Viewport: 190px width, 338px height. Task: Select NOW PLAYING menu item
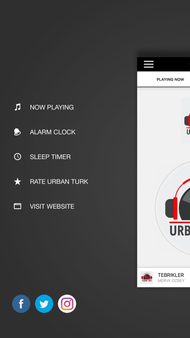pyautogui.click(x=52, y=107)
